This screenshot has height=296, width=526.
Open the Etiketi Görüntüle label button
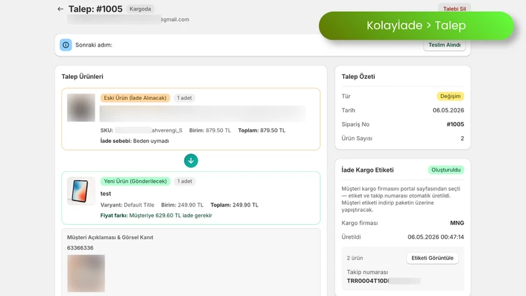pyautogui.click(x=433, y=258)
